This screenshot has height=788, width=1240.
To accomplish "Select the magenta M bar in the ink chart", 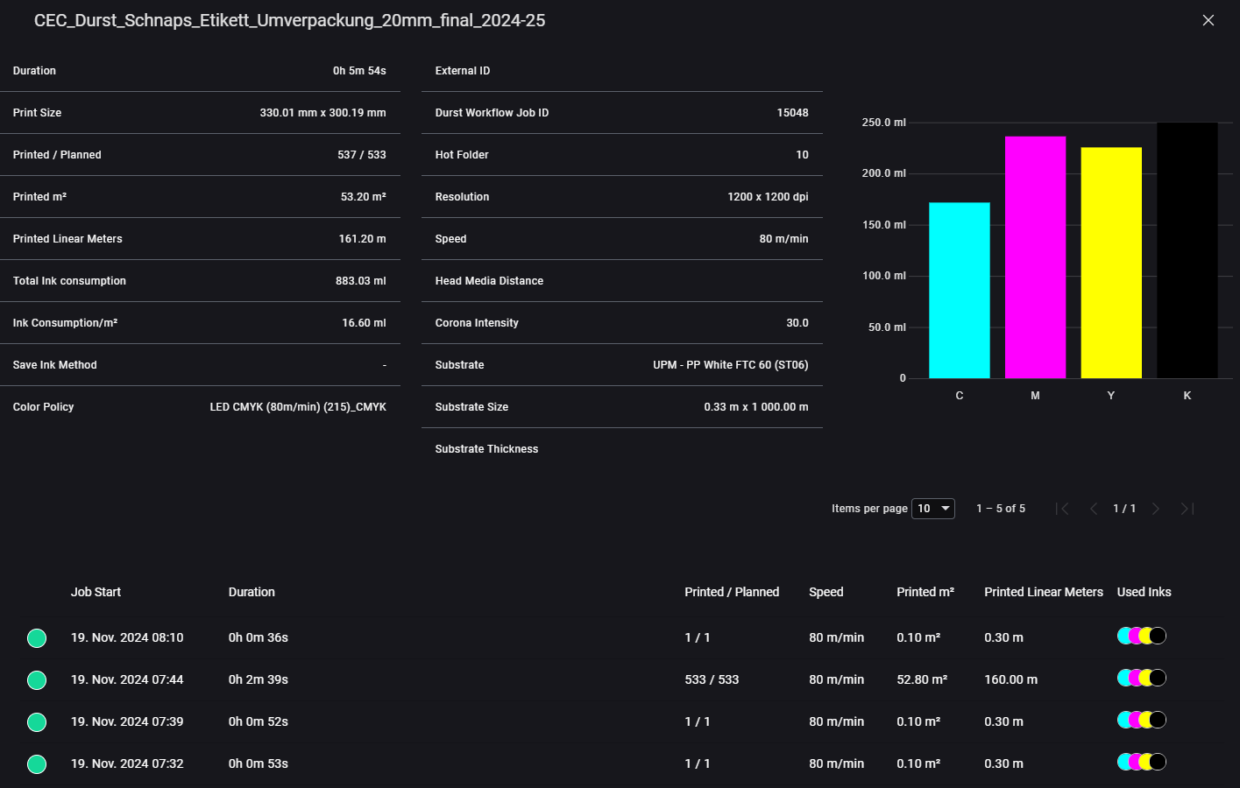I will click(1035, 254).
